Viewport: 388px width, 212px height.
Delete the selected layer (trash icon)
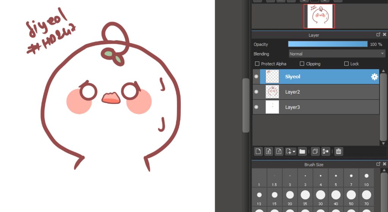[338, 151]
